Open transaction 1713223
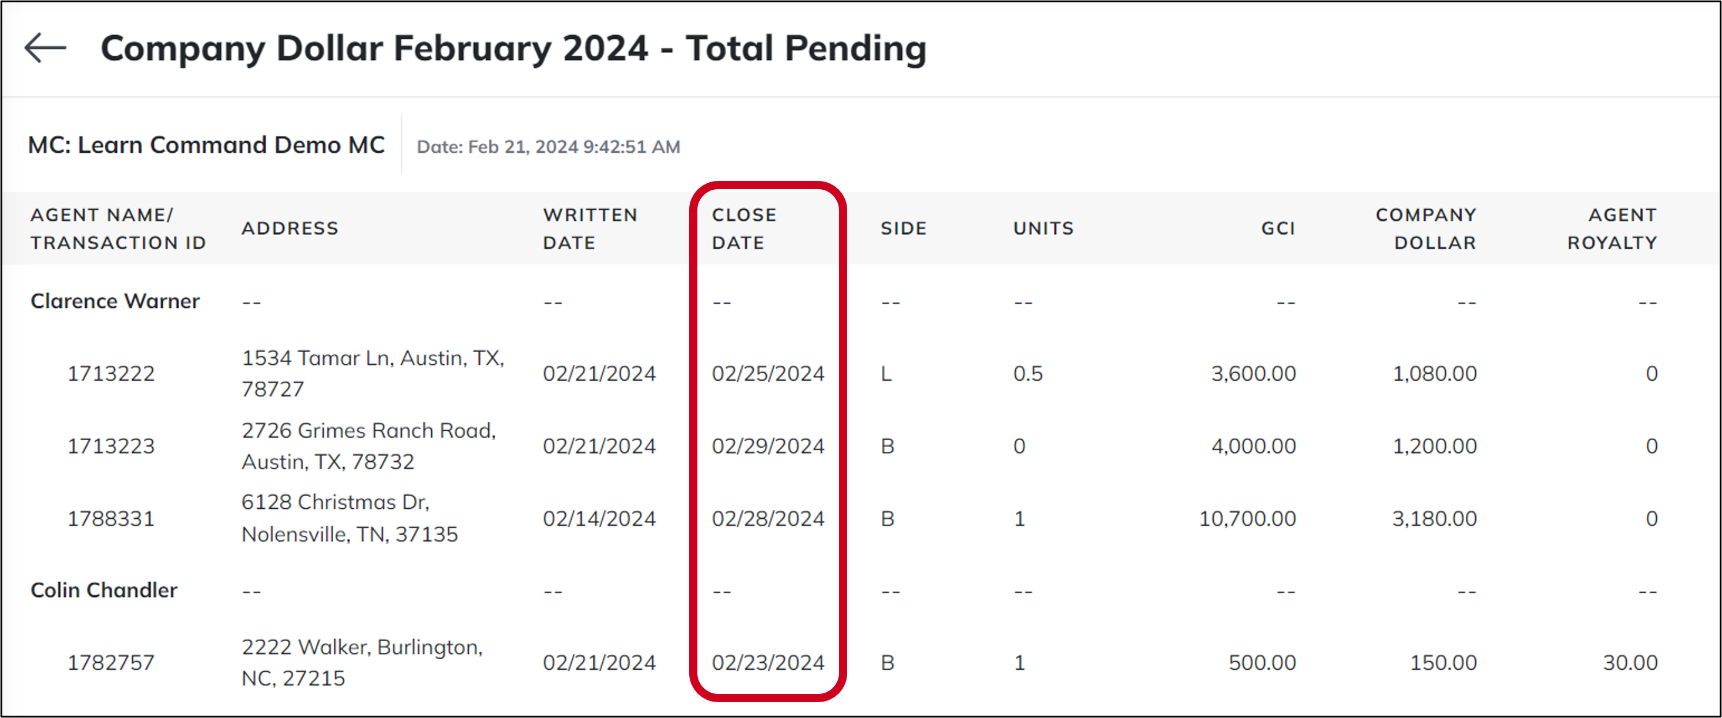 tap(111, 445)
